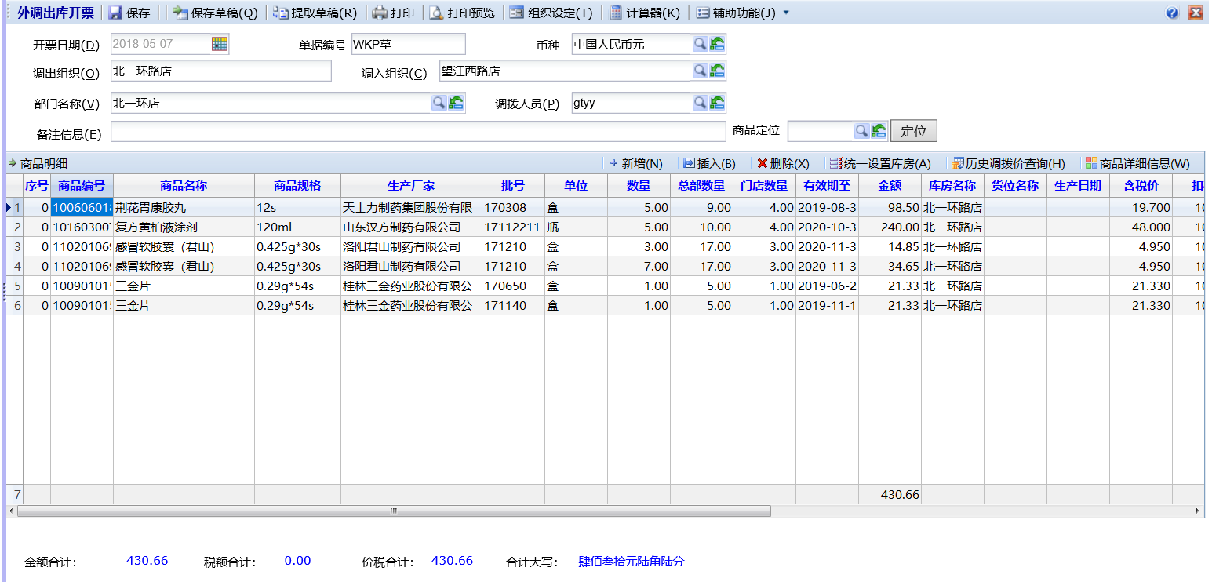The height and width of the screenshot is (582, 1223).
Task: Click the 有效期至 column header
Action: pyautogui.click(x=827, y=186)
